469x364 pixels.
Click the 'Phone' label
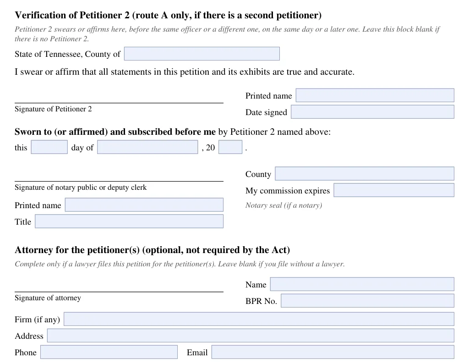[x=26, y=353]
